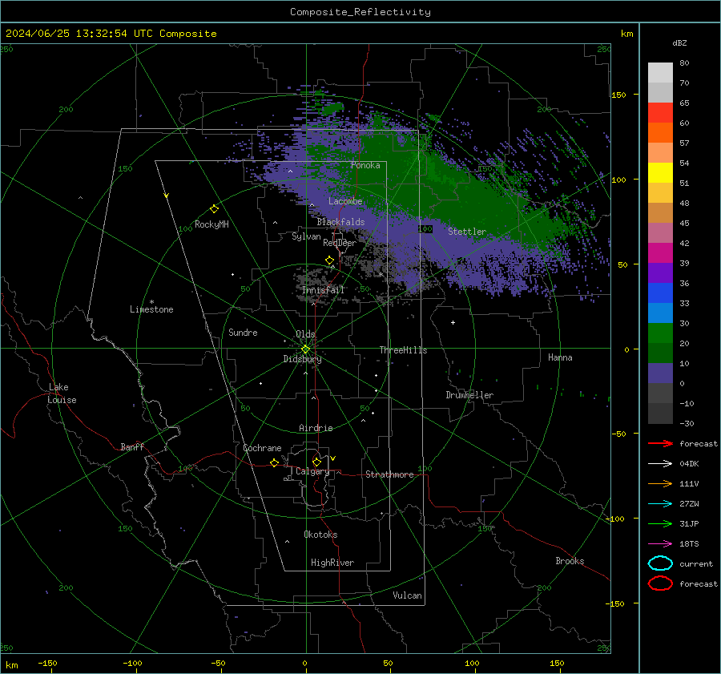
Task: Click the Brooks city label
Action: 570,561
